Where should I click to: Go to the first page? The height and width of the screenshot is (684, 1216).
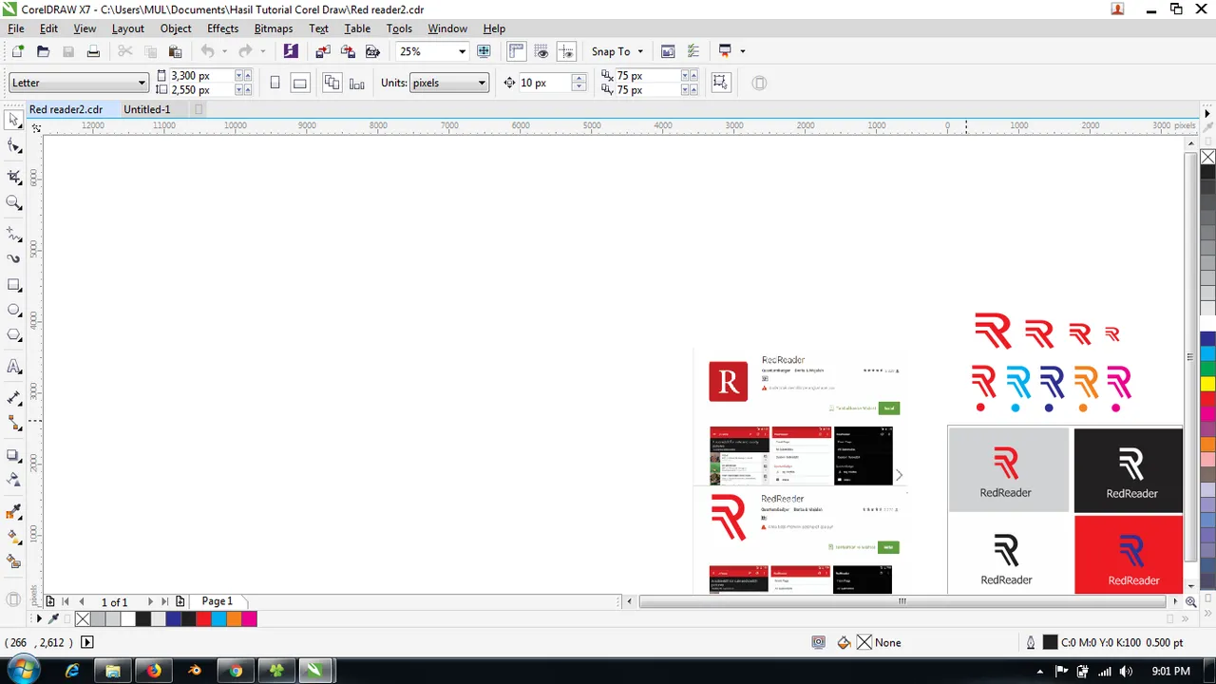pos(66,601)
